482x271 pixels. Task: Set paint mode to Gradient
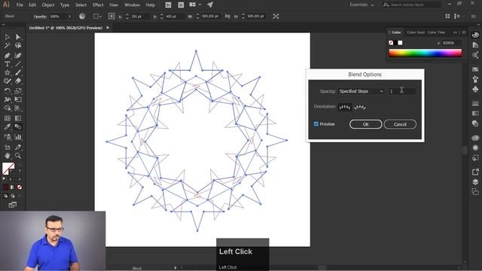12,187
